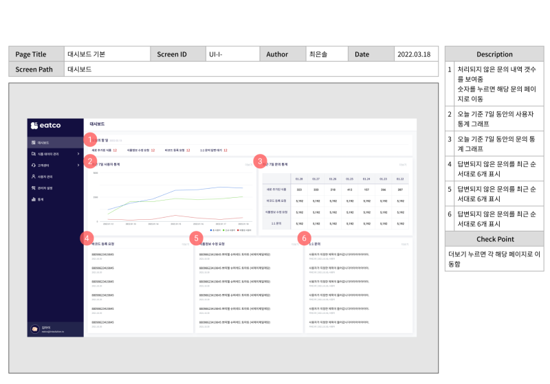Click the eatco logo icon
This screenshot has width=550, height=384.
(34, 126)
